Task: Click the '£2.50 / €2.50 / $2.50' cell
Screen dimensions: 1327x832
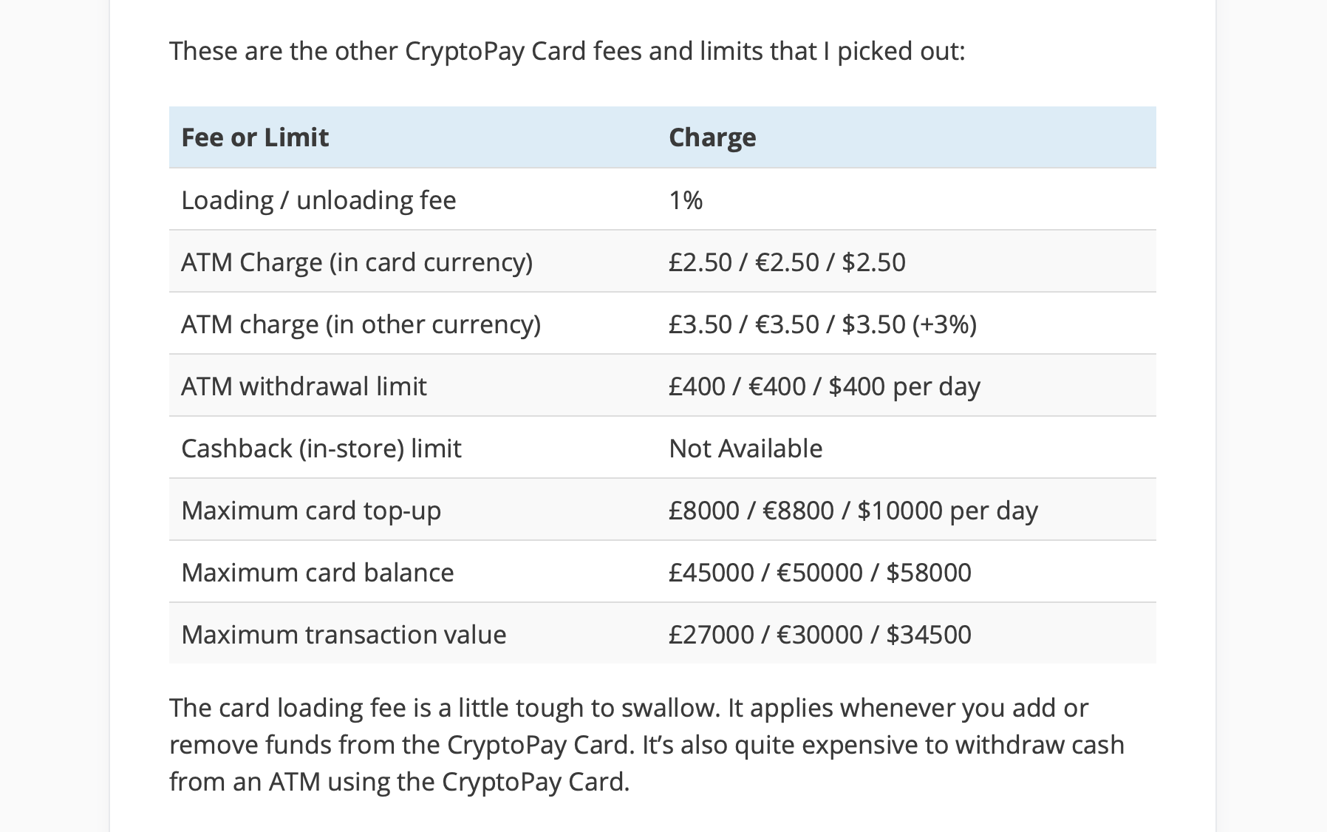Action: coord(787,262)
